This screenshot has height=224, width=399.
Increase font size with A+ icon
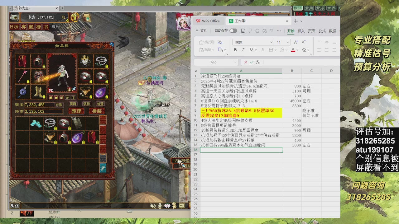click(x=296, y=42)
